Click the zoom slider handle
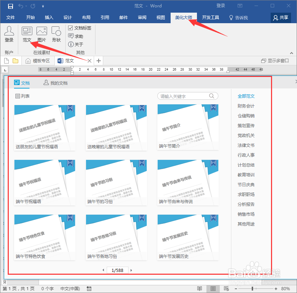297x293 pixels. click(252, 289)
